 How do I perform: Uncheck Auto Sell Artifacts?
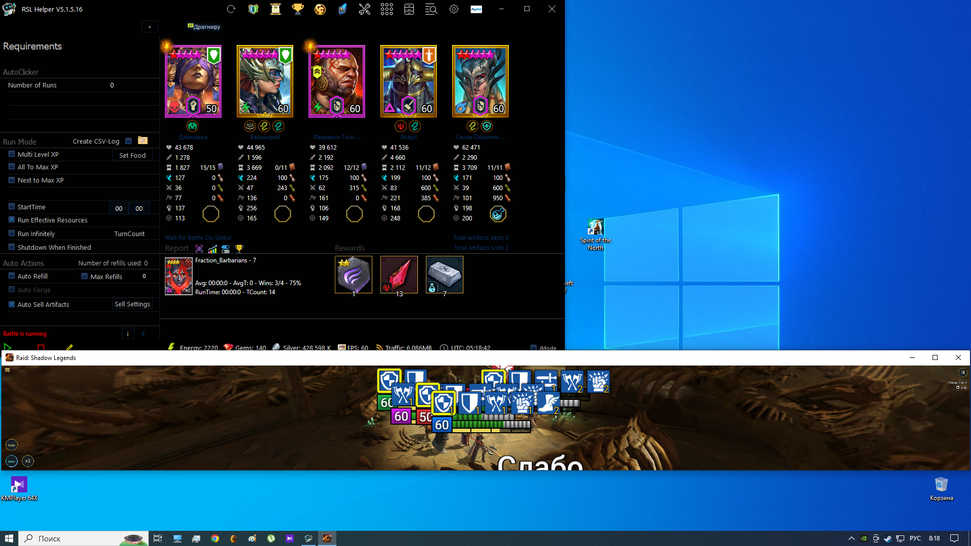click(x=12, y=304)
